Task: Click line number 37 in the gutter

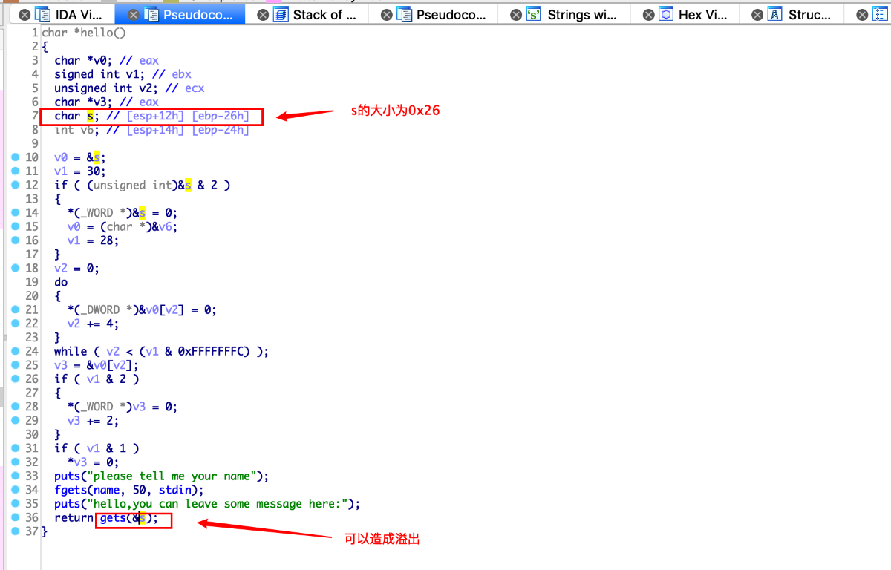Action: click(31, 531)
